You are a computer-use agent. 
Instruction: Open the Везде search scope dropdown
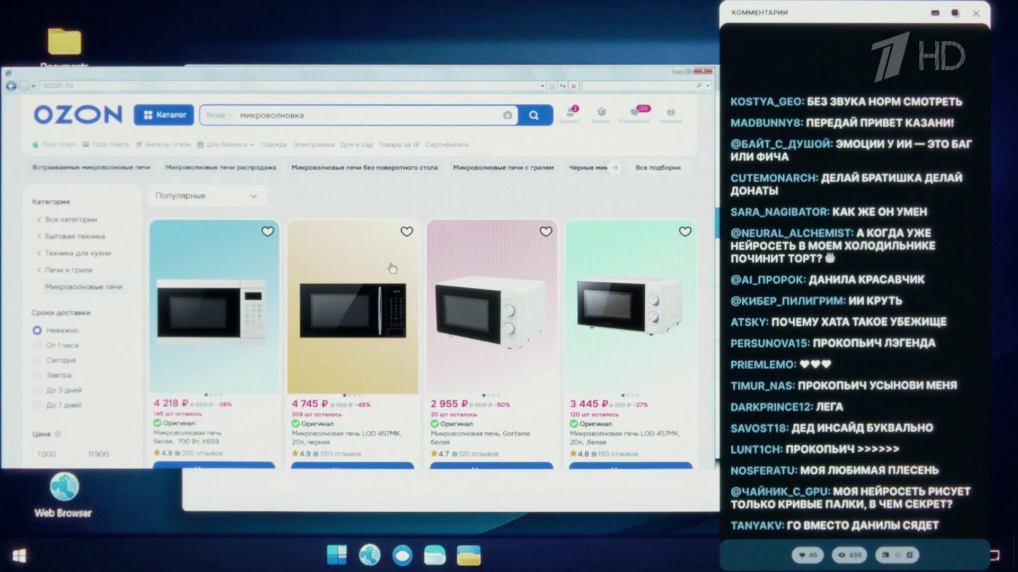(218, 115)
